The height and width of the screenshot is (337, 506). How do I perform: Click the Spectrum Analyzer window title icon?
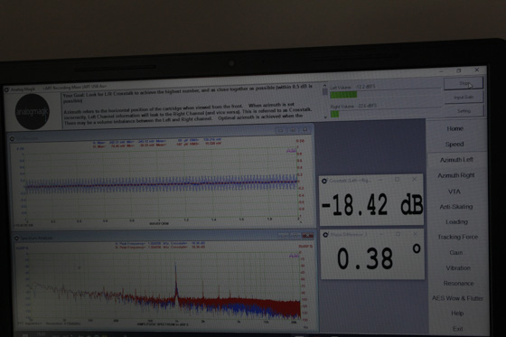point(16,238)
